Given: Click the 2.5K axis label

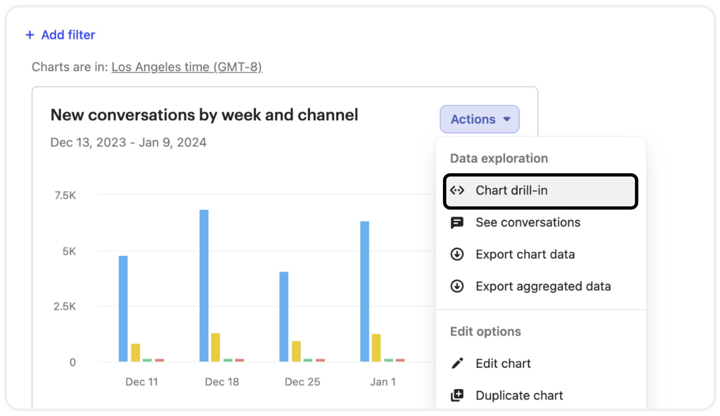Looking at the screenshot, I should (65, 306).
